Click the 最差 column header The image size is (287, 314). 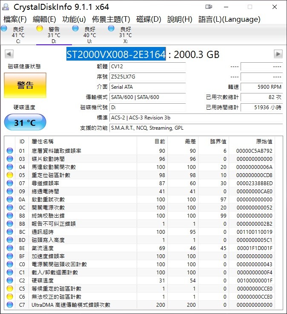click(183, 142)
